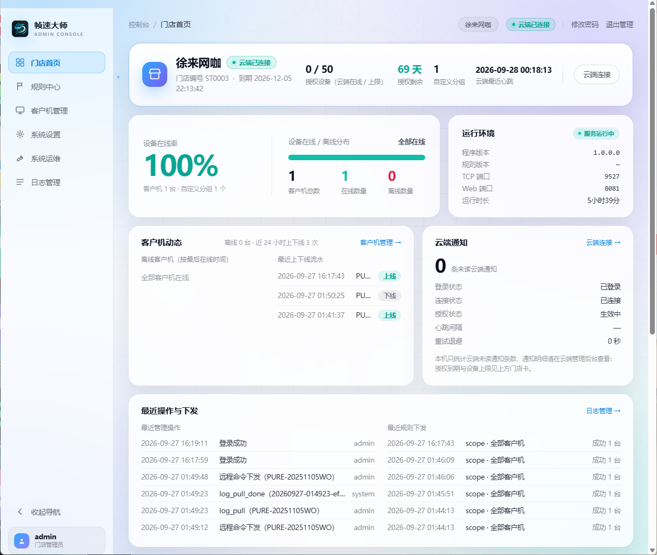Open 系统运维 in sidebar
Viewport: 657px width, 555px height.
click(x=56, y=158)
